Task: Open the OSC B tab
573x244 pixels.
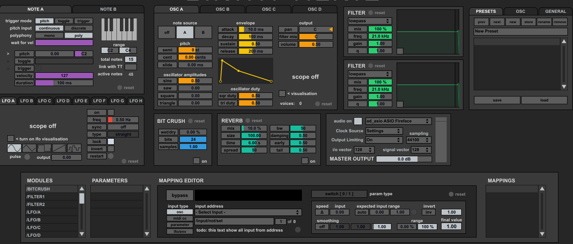Action: coord(222,9)
